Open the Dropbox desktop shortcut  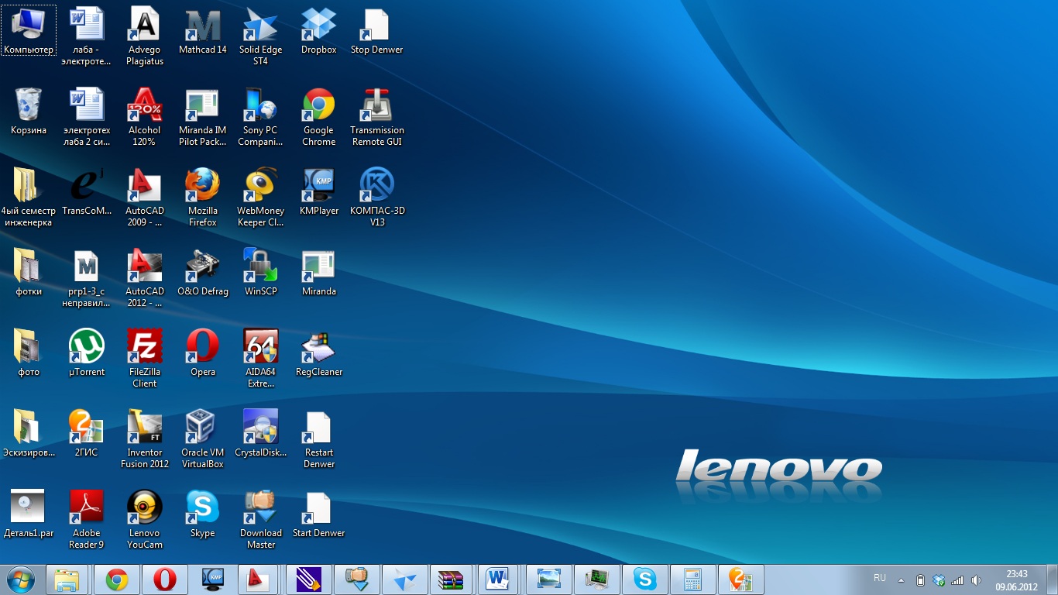click(x=319, y=31)
